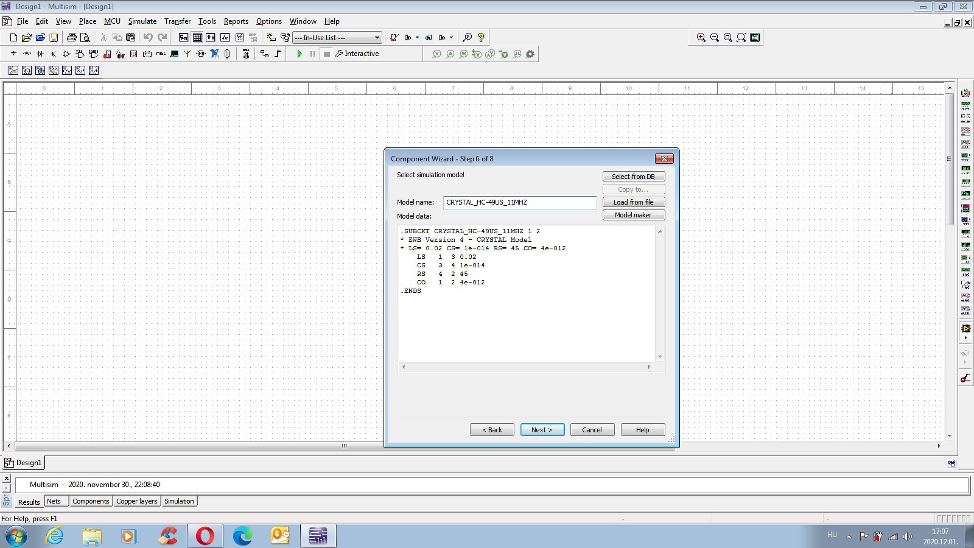This screenshot has width=974, height=548.
Task: Open the Windows Start menu
Action: click(x=16, y=536)
